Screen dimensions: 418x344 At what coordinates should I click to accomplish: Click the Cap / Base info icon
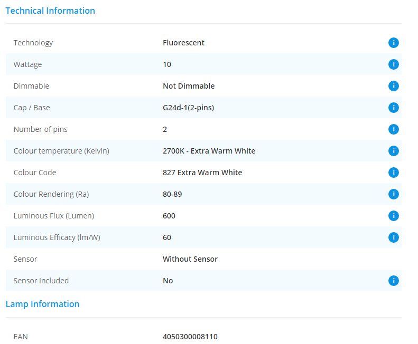[x=394, y=108]
